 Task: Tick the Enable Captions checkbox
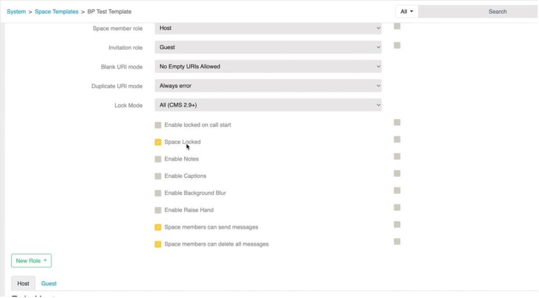[158, 176]
